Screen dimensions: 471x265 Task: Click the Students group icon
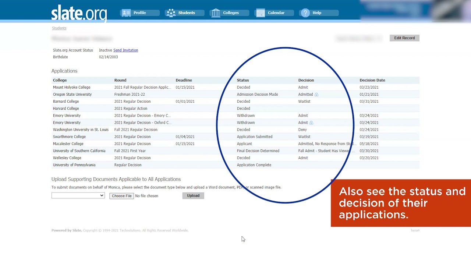[x=171, y=13]
